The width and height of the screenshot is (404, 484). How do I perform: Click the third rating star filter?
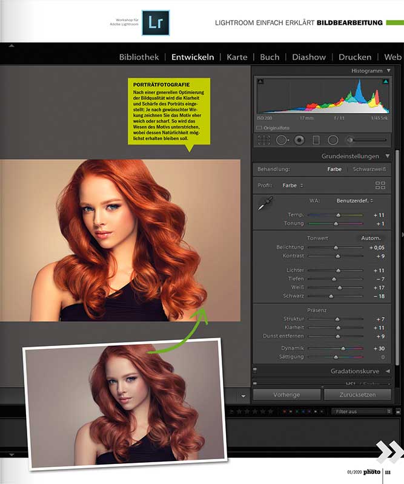(255, 411)
